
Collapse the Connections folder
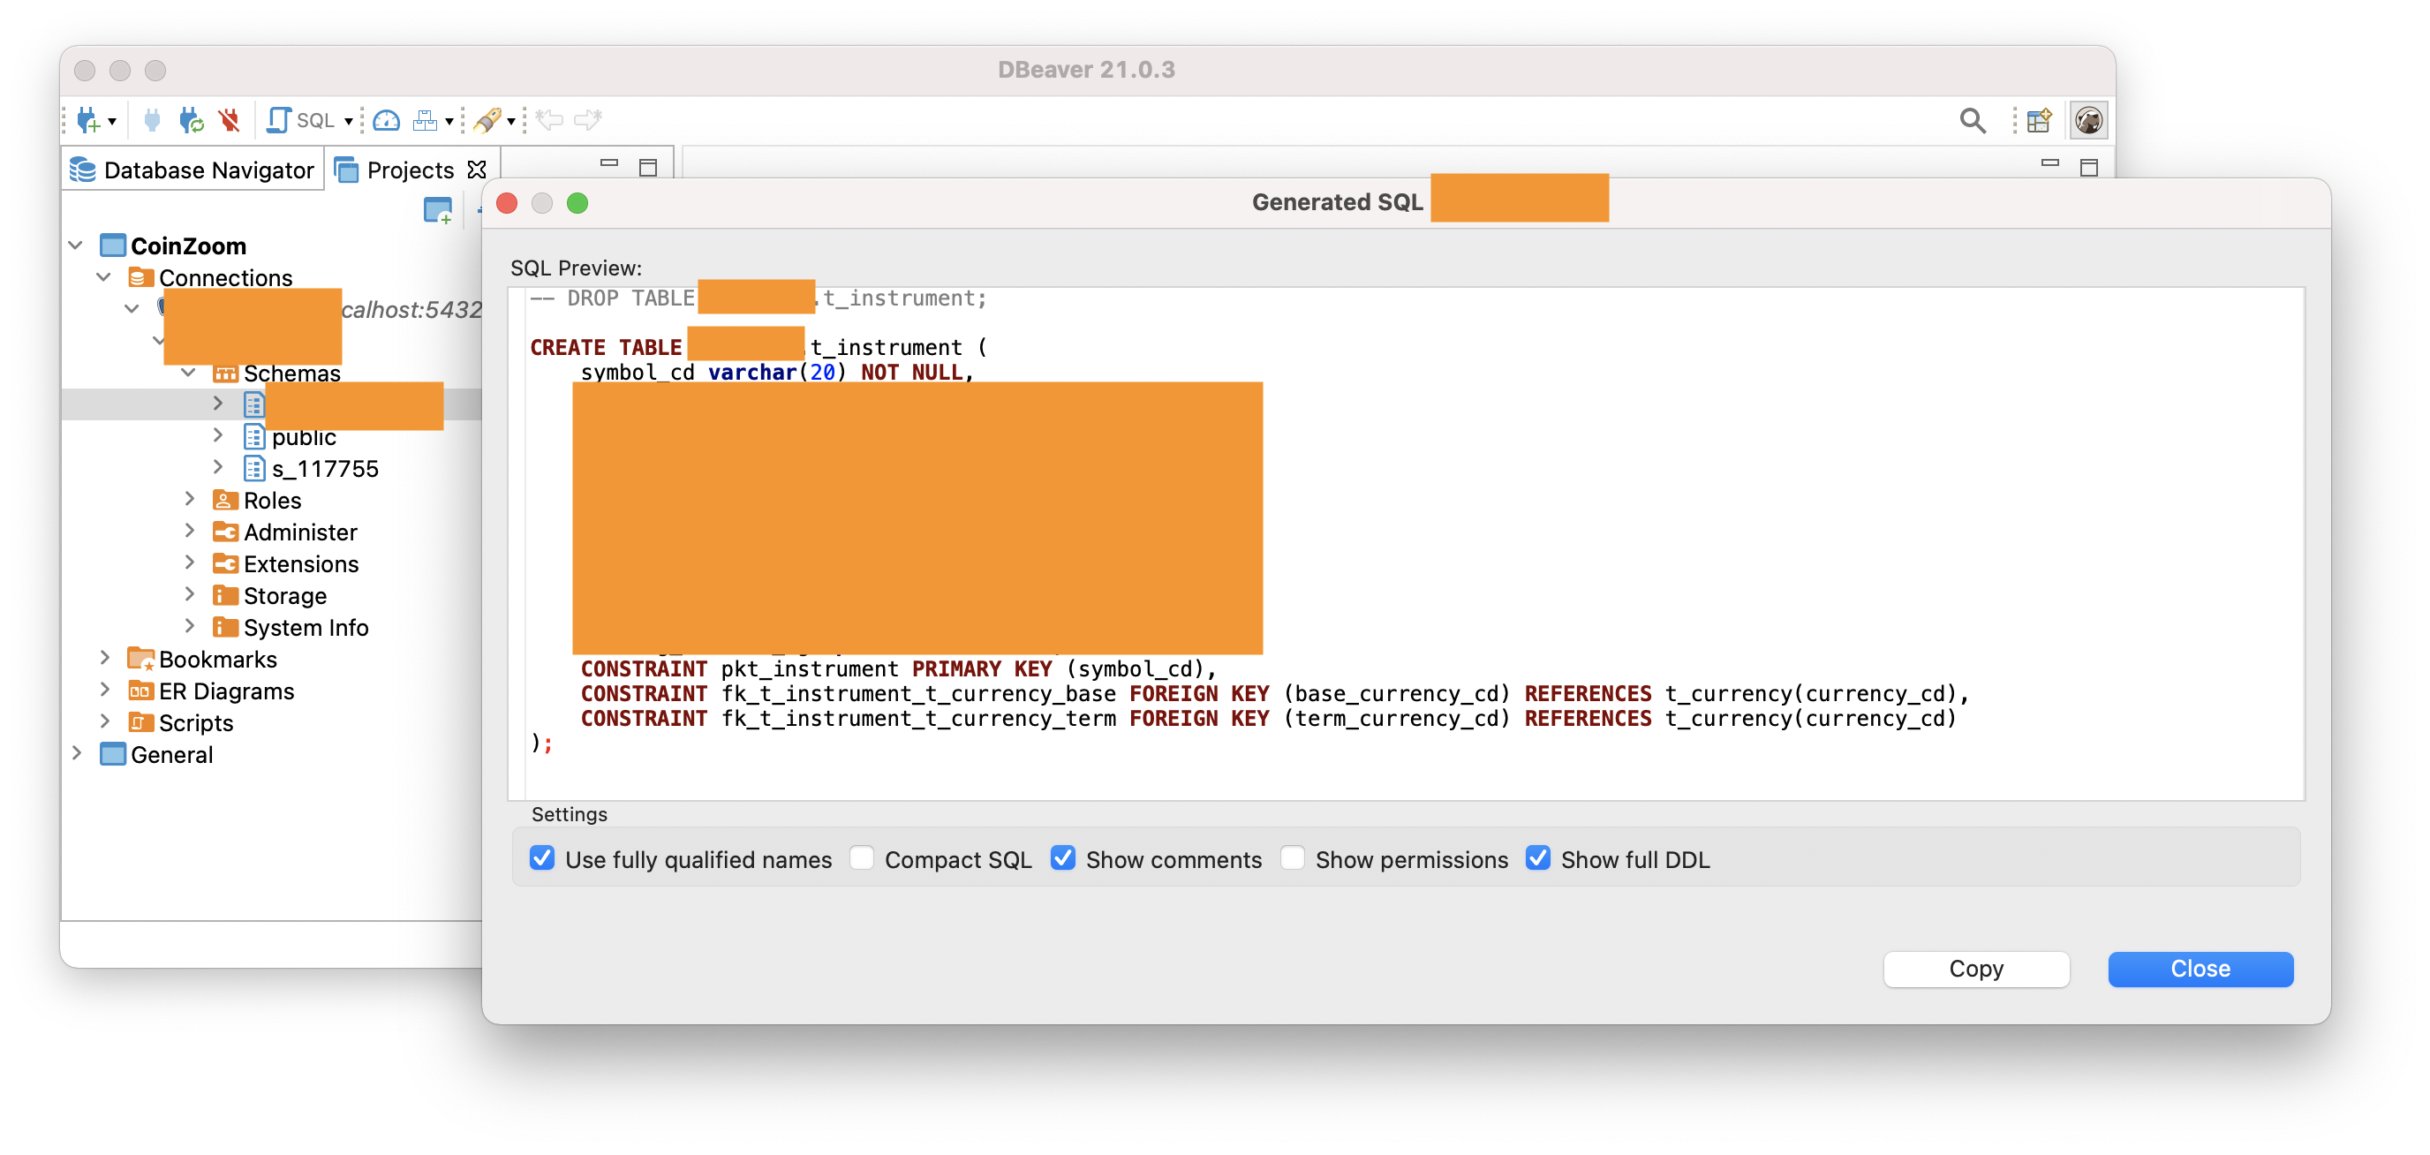pos(105,277)
